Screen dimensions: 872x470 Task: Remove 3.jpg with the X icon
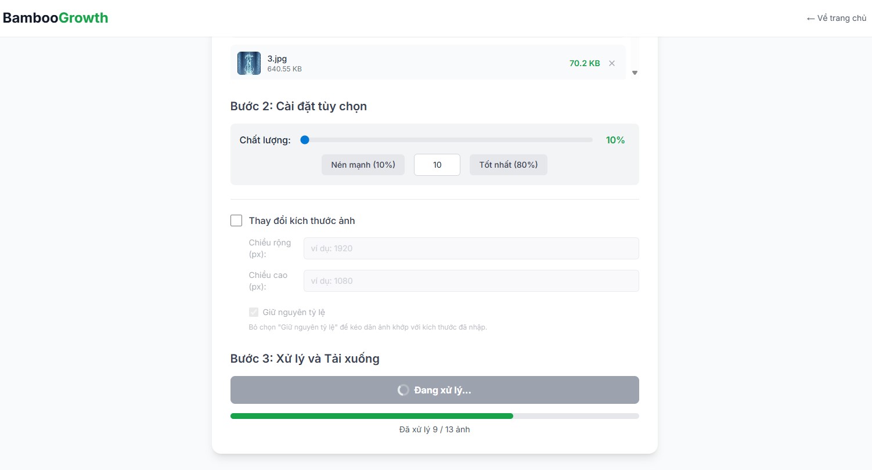pyautogui.click(x=612, y=63)
